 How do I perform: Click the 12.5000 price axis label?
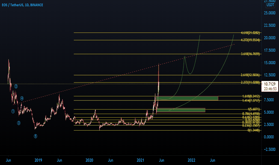pyautogui.click(x=269, y=75)
